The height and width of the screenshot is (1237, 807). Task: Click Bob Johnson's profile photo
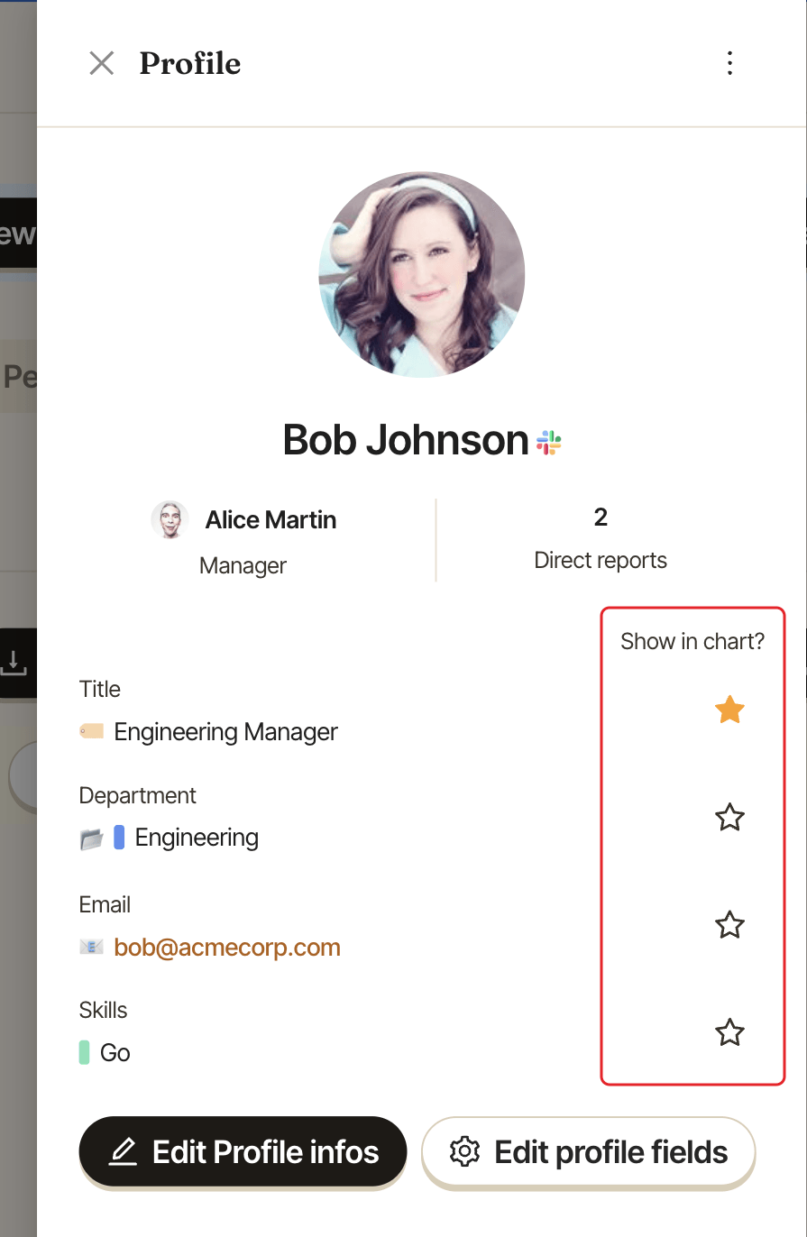(x=422, y=274)
